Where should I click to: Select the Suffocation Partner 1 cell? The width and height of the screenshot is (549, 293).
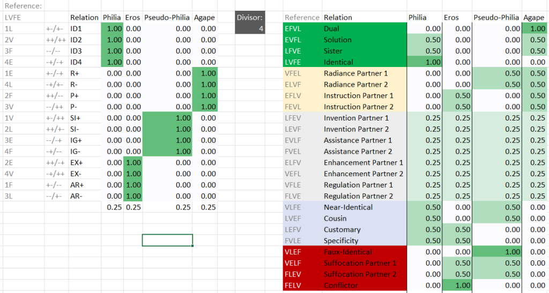click(x=364, y=263)
